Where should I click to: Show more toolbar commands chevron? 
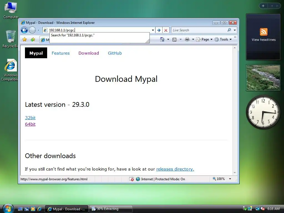235,37
